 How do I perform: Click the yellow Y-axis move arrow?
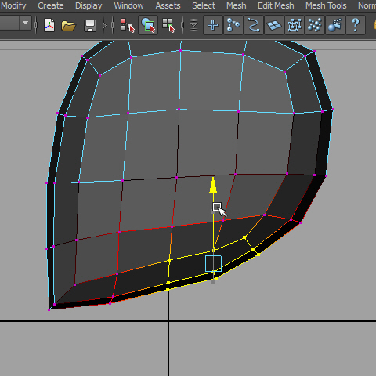pyautogui.click(x=213, y=186)
